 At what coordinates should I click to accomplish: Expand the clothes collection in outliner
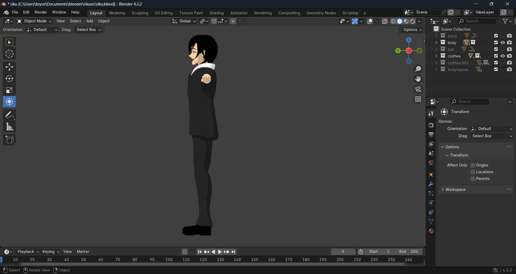tap(436, 56)
